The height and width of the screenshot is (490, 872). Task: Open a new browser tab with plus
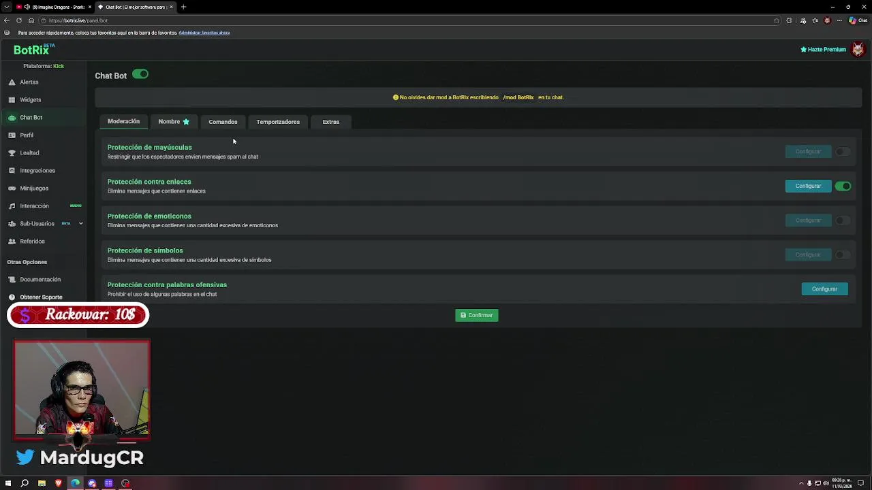183,7
